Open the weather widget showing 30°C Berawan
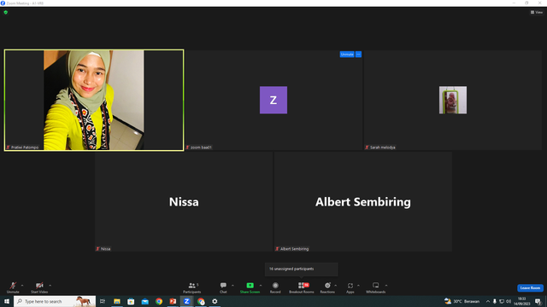 (462, 301)
